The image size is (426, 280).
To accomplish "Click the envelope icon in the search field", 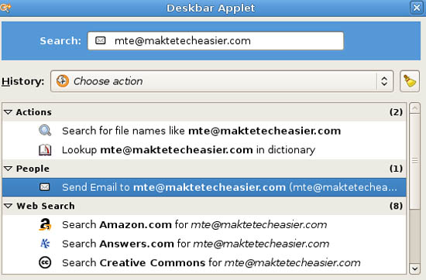I will pos(100,41).
